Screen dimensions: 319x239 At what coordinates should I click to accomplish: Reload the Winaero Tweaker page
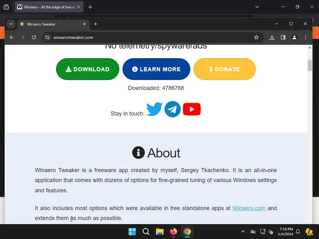coord(34,37)
